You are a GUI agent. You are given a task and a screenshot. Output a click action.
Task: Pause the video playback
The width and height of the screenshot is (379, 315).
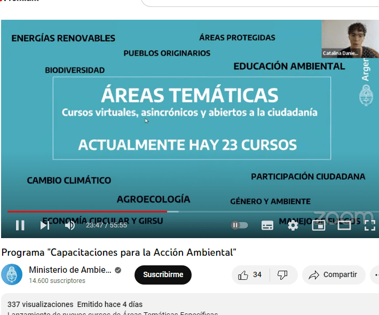point(20,225)
